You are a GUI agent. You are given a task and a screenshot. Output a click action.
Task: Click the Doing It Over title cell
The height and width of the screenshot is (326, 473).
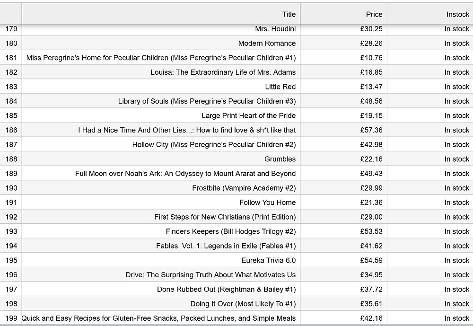tap(243, 304)
